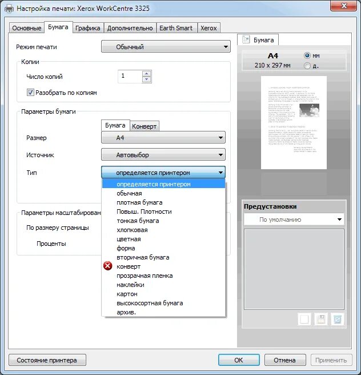Select the Проценты scaling label
The height and width of the screenshot is (375, 361).
pyautogui.click(x=51, y=244)
